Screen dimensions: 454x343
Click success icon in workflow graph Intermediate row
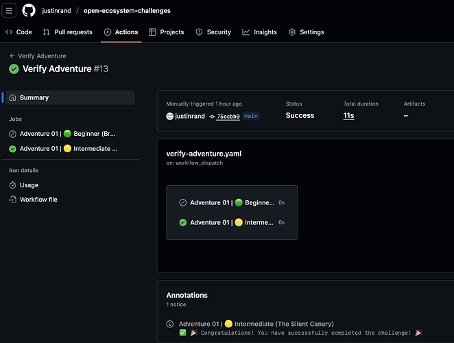(x=182, y=222)
